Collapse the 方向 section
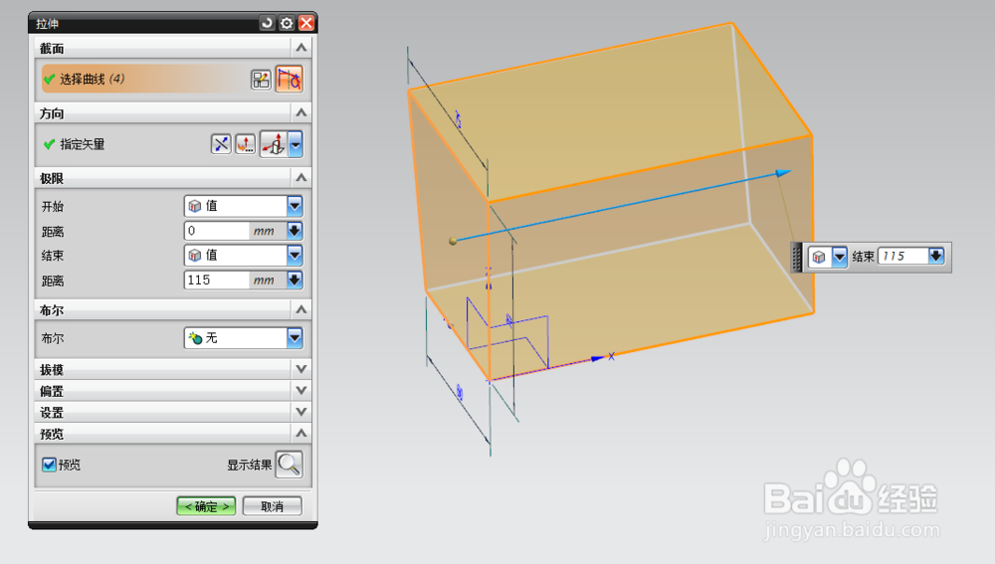 coord(300,113)
